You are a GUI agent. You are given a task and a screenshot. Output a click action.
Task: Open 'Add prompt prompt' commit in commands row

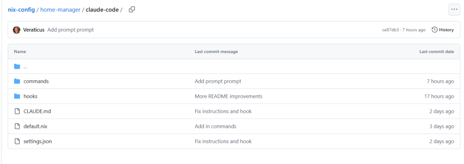218,81
